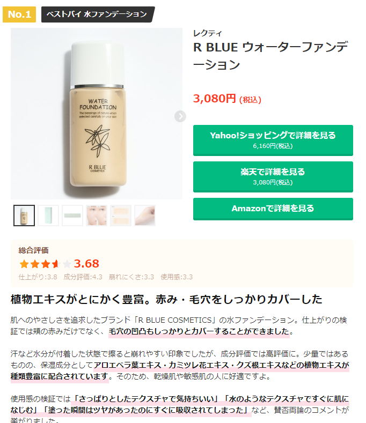366x423 pixels.
Task: Select the third horizontal strip thumbnail
Action: 72,216
